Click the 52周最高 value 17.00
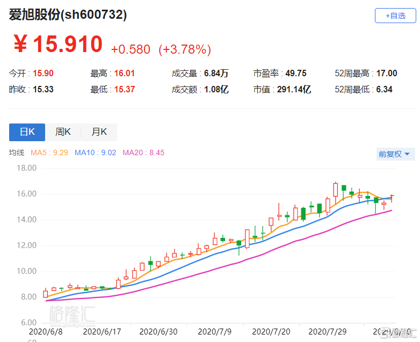Image resolution: width=420 pixels, height=342 pixels. tap(387, 73)
